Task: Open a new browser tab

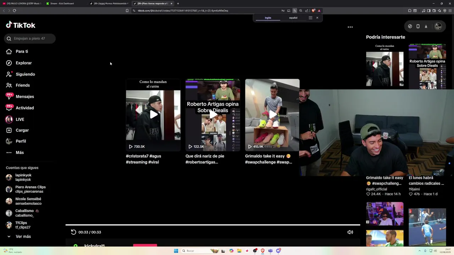Action: point(178,4)
